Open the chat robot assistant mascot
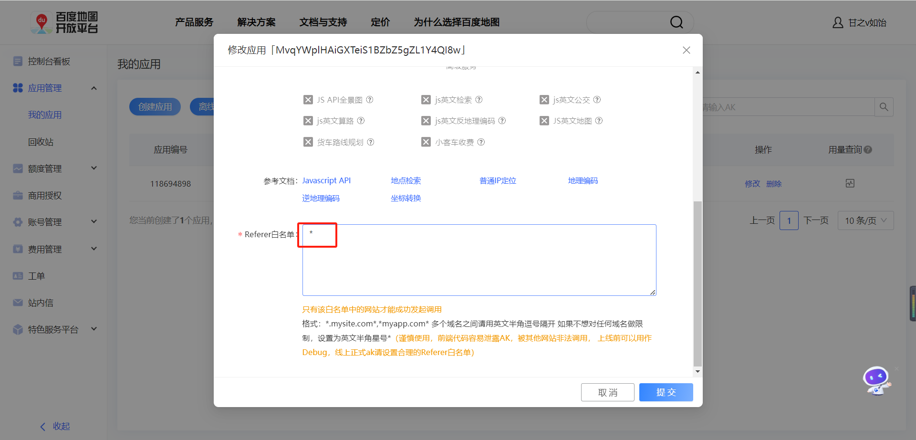916x440 pixels. pos(877,380)
